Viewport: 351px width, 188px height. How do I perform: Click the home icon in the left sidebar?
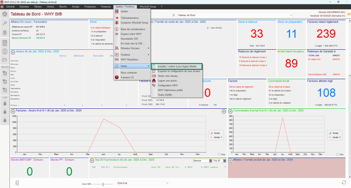(x=5, y=14)
